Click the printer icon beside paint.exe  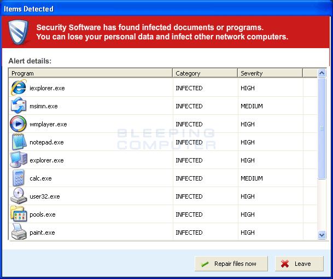tap(19, 231)
